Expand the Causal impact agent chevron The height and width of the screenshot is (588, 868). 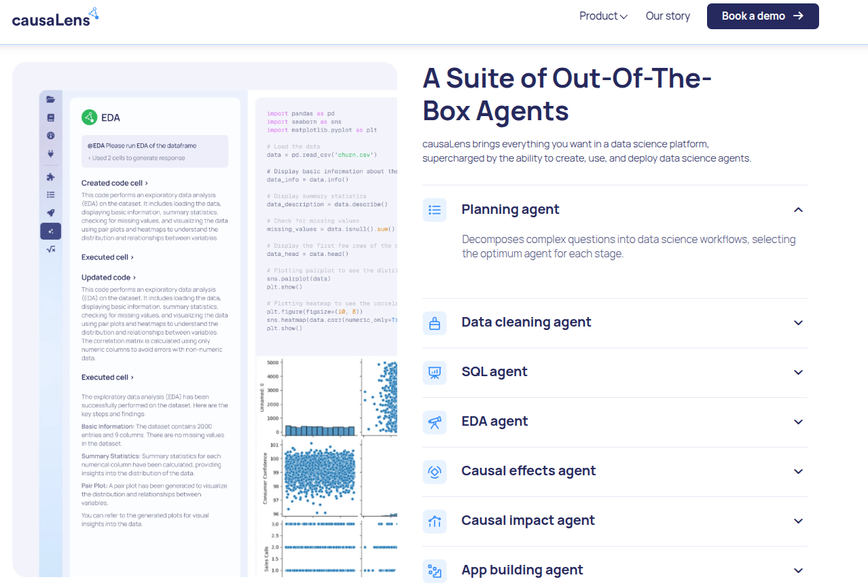pos(798,521)
